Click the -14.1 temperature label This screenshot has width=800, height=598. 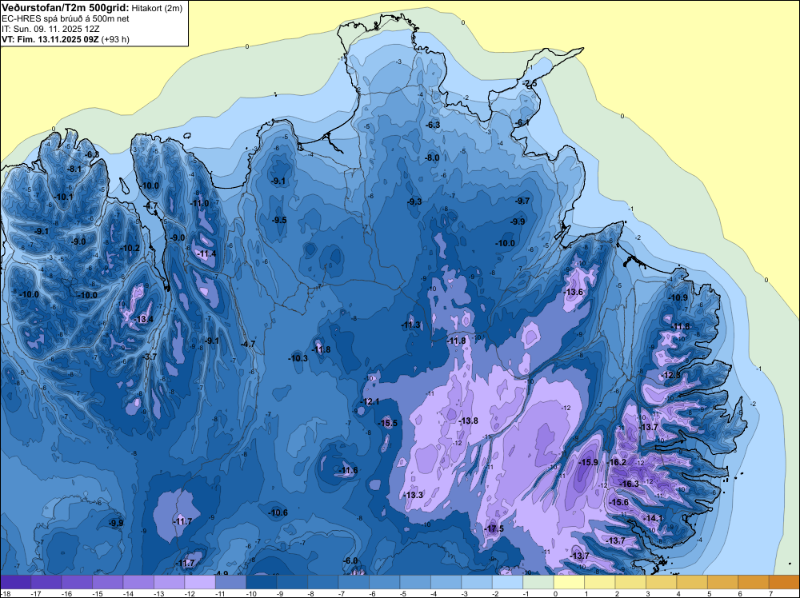click(x=653, y=518)
